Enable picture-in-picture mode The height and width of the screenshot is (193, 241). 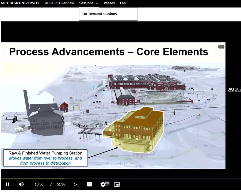click(116, 184)
